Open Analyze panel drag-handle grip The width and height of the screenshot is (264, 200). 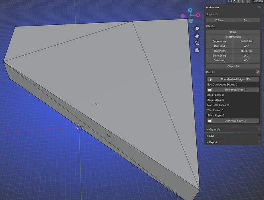tap(259, 7)
